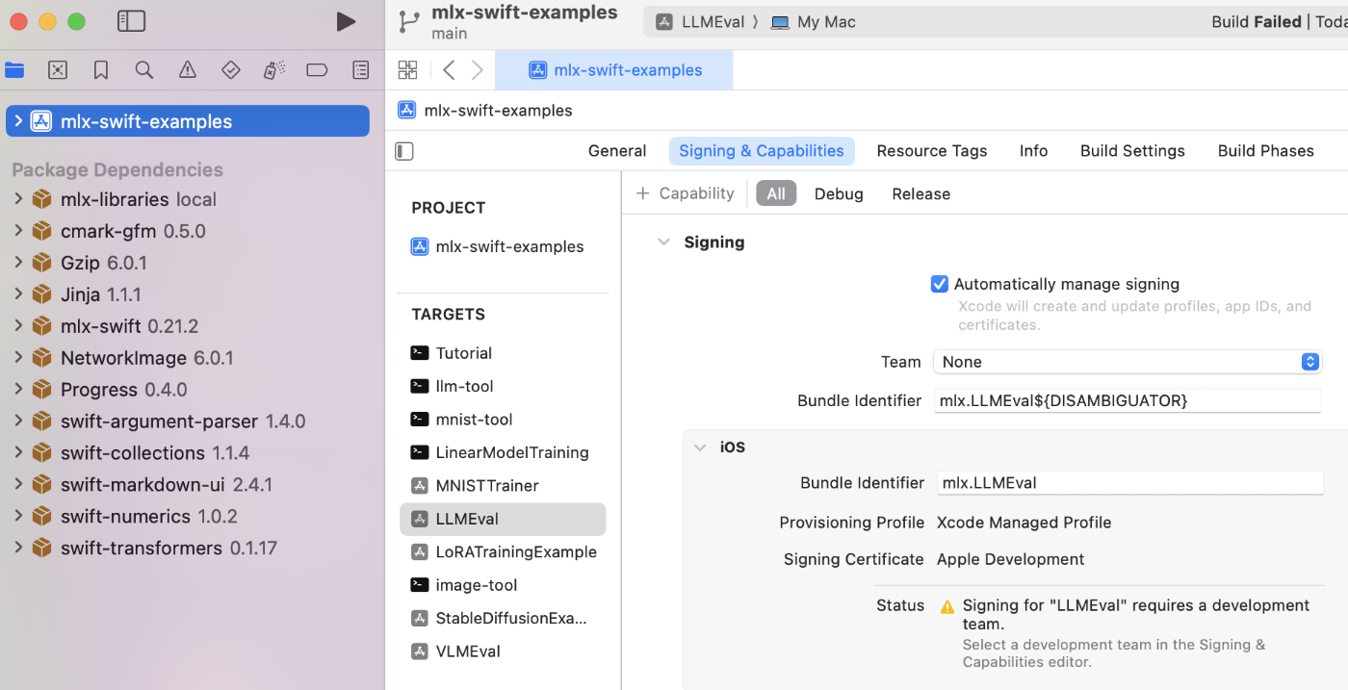This screenshot has height=690, width=1348.
Task: Expand the NetworkImage package
Action: click(18, 358)
